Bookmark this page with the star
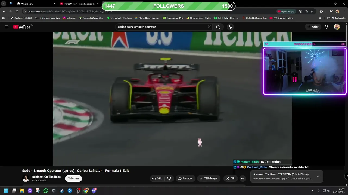The height and width of the screenshot is (195, 348). coord(312,11)
